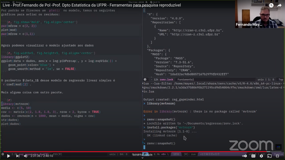Click the 'str(dados)' code line

point(10,120)
